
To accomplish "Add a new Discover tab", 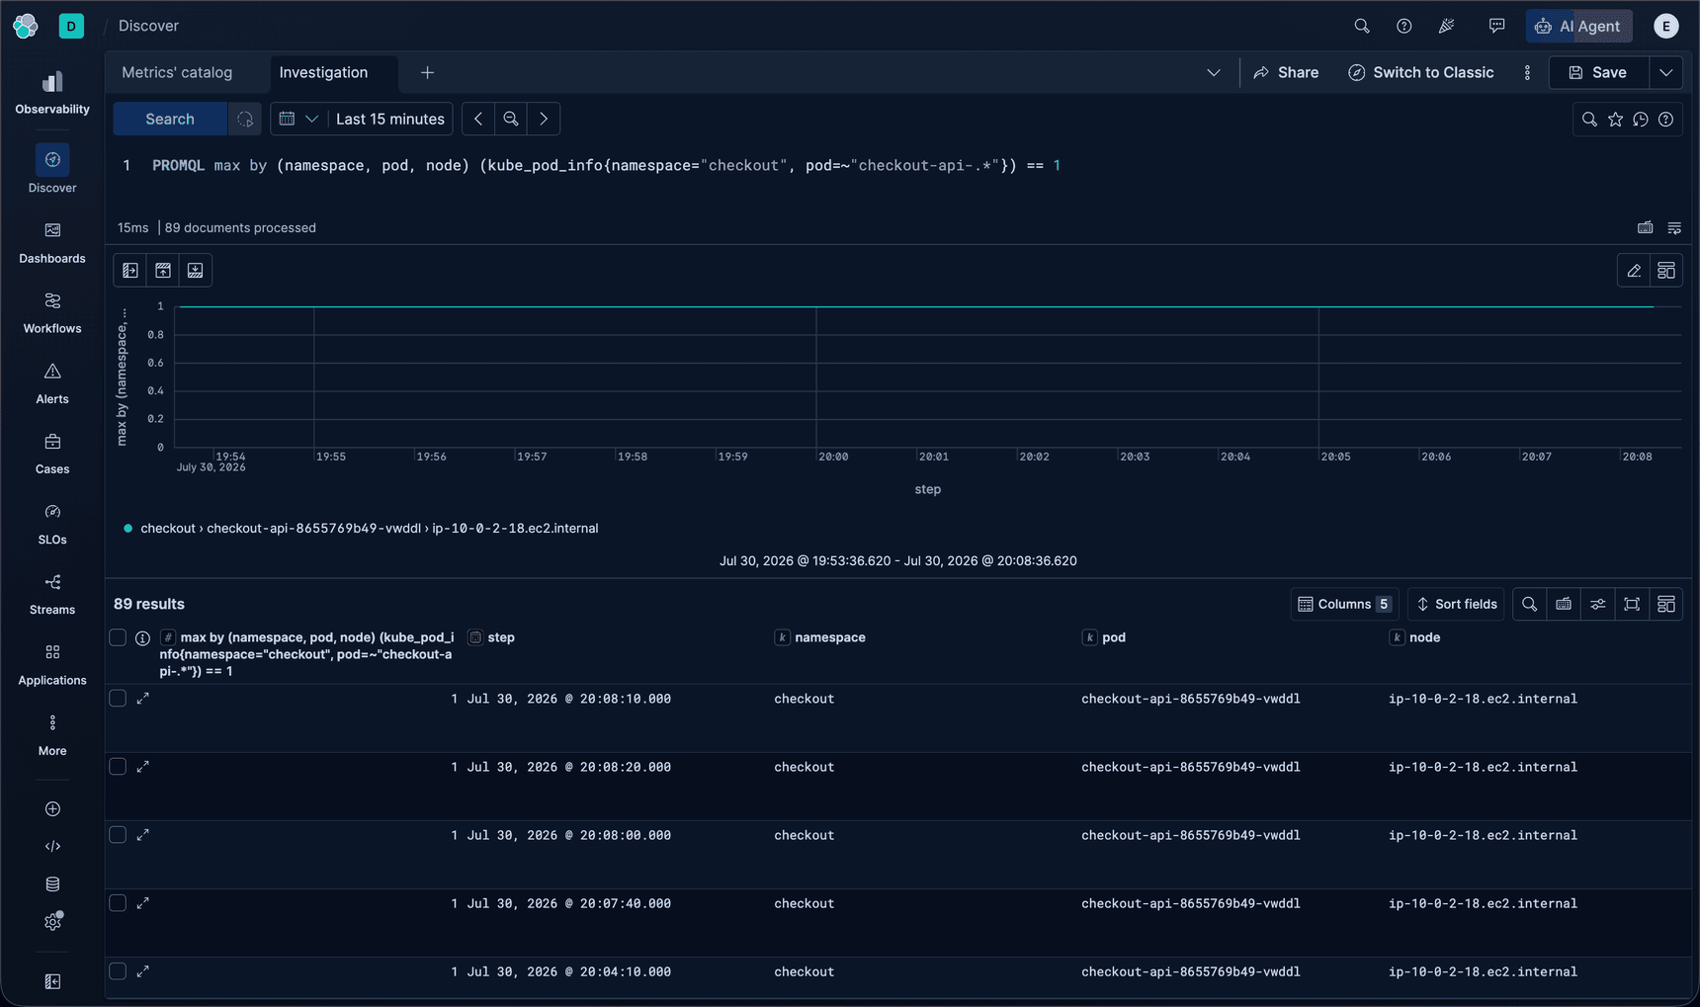I will coord(427,72).
